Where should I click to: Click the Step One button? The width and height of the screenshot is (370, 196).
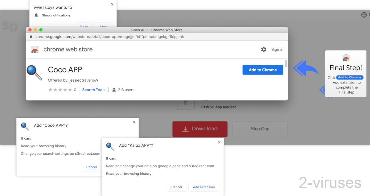(260, 129)
